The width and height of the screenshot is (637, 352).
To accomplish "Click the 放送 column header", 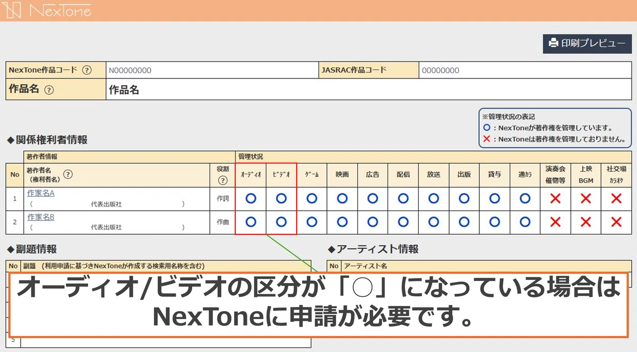I will pyautogui.click(x=434, y=174).
